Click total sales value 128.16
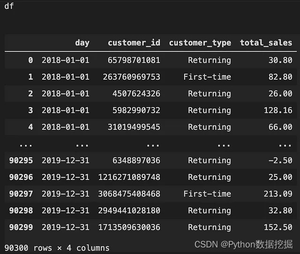 click(278, 110)
